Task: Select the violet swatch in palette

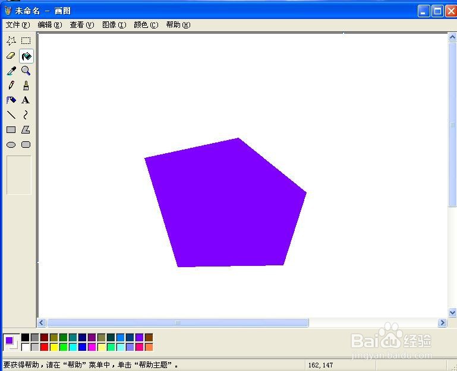Action: (x=139, y=338)
